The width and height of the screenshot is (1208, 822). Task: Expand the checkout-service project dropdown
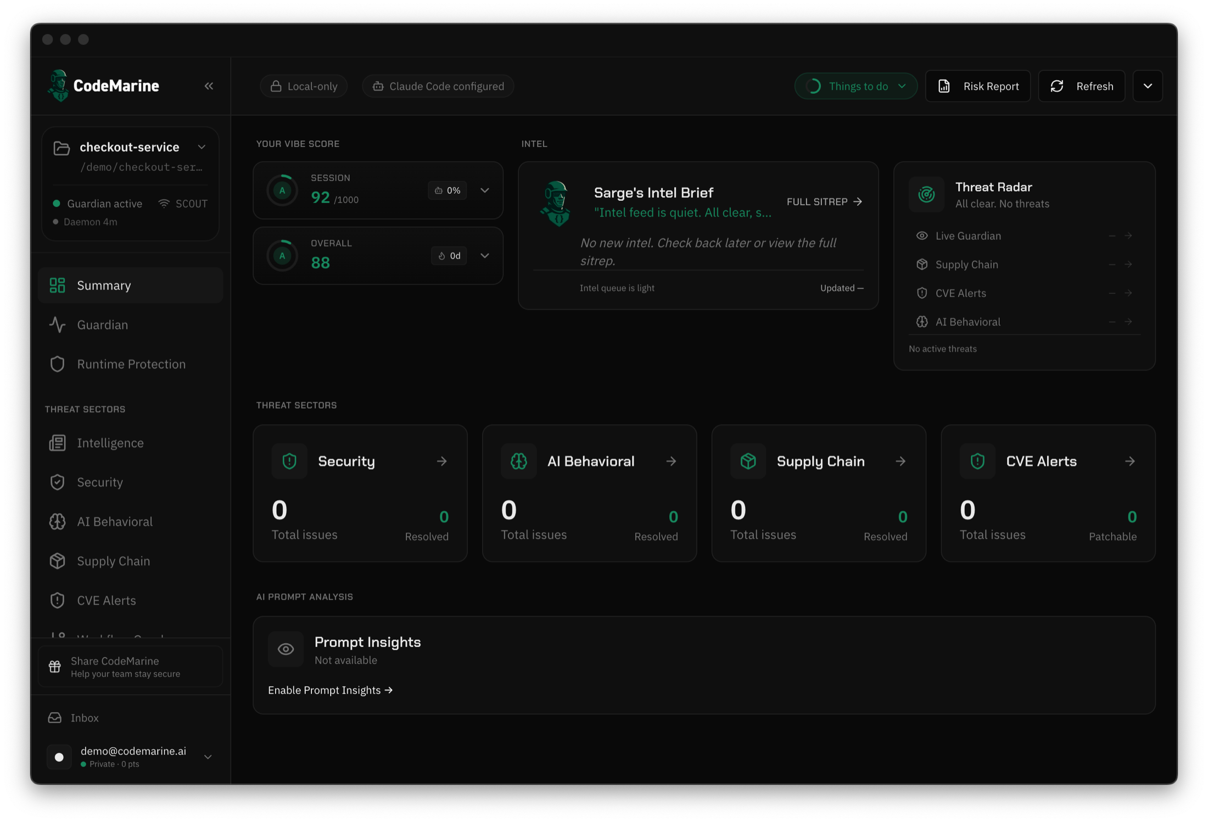(202, 147)
